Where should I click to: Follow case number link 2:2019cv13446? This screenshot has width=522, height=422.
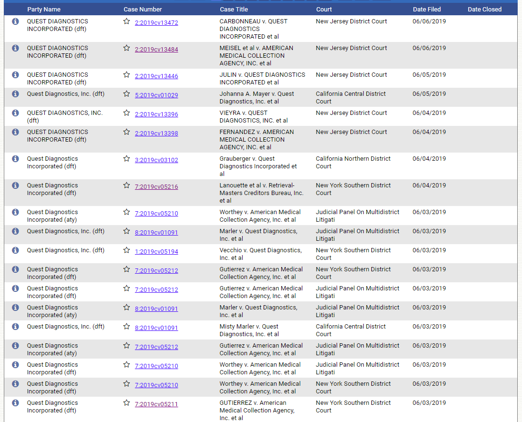[156, 76]
